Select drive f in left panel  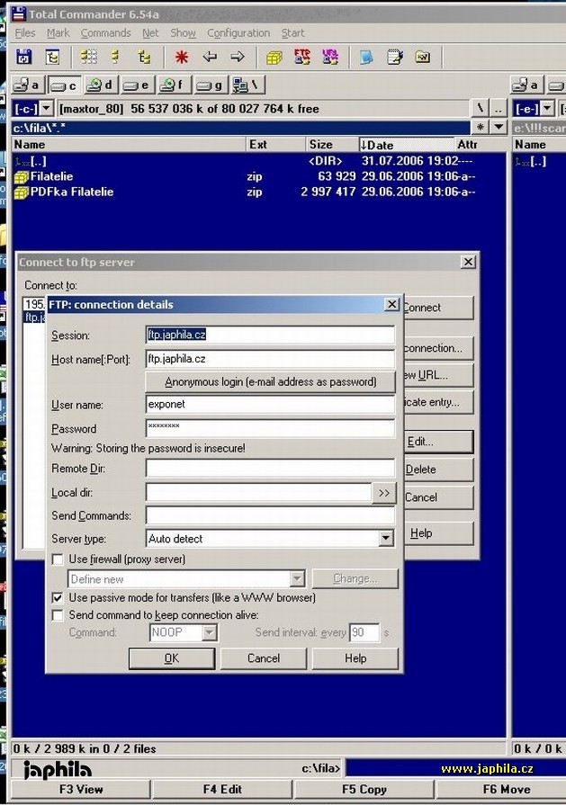(174, 85)
